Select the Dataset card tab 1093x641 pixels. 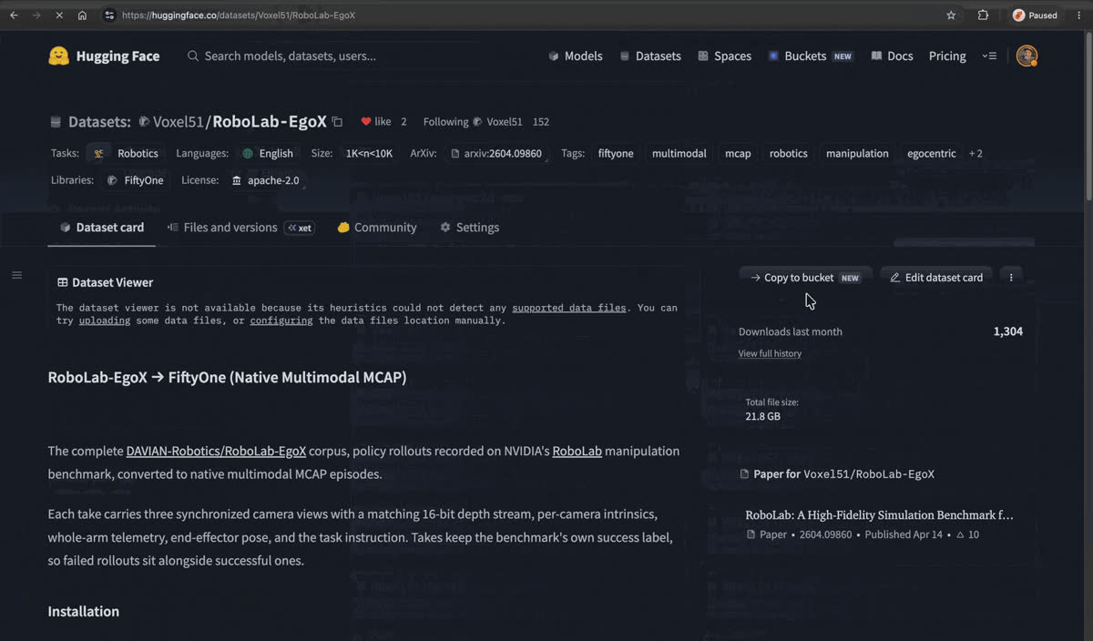pyautogui.click(x=101, y=228)
